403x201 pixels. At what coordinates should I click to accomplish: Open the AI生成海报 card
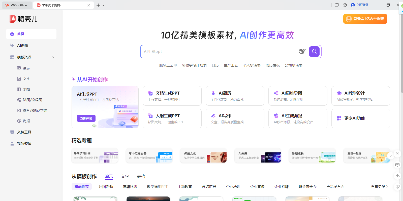coord(298,118)
